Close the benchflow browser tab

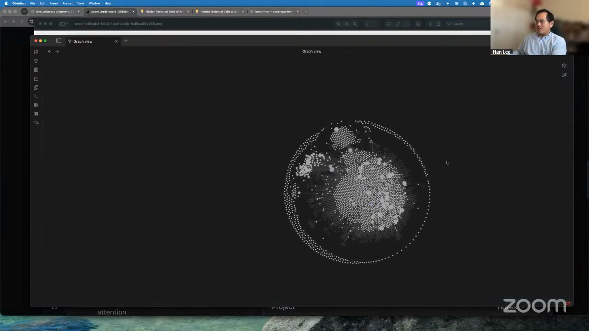(297, 11)
